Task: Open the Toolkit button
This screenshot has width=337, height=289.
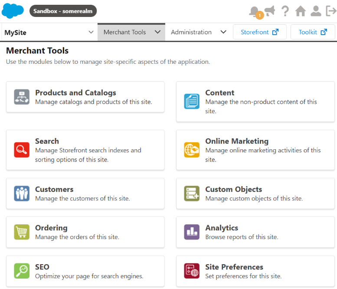Action: 313,32
